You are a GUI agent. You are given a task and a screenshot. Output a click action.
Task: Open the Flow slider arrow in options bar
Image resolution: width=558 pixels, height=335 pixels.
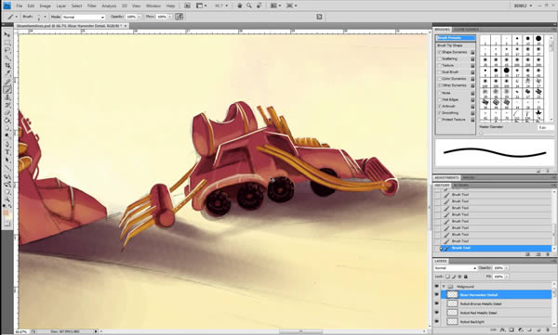[x=170, y=17]
